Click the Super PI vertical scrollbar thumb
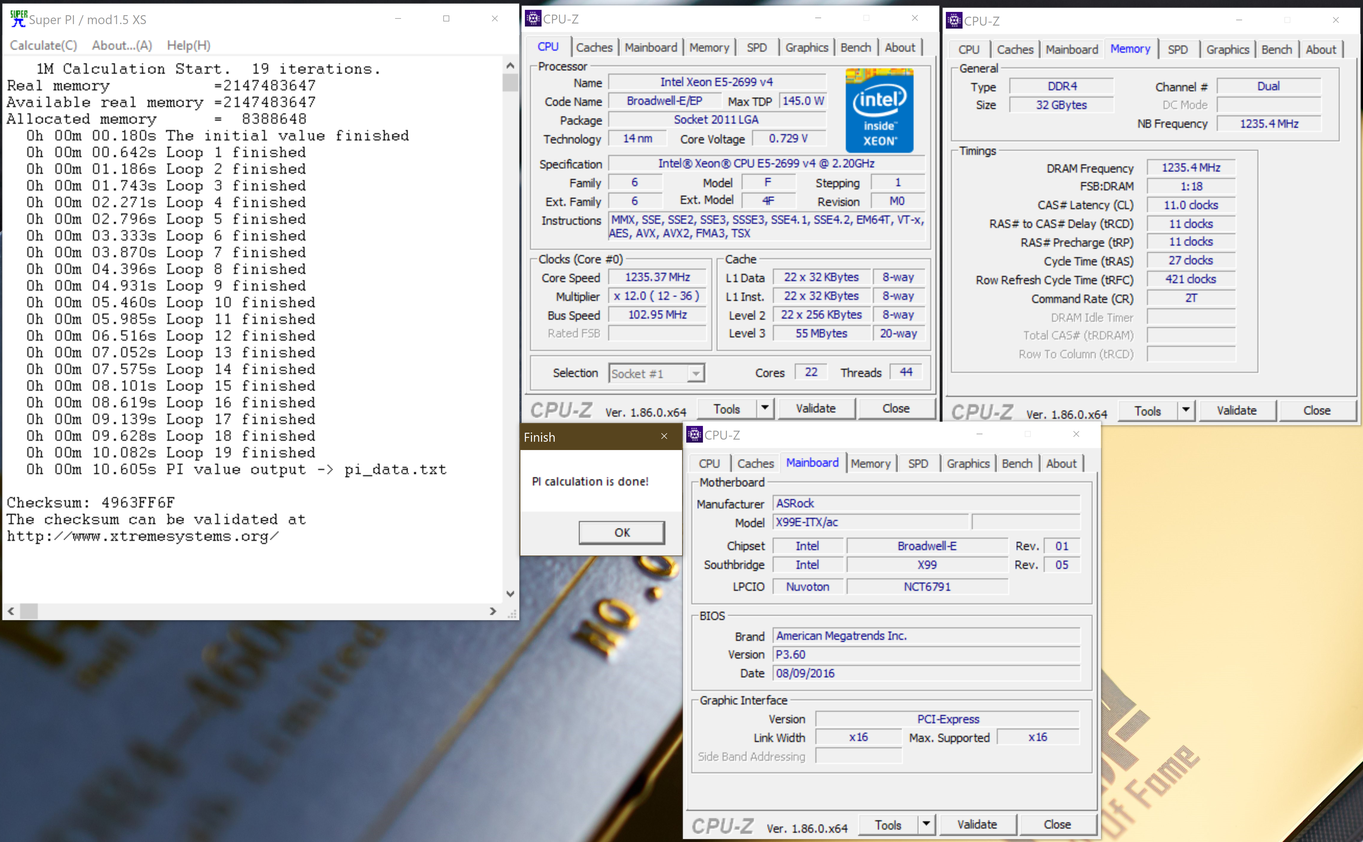The width and height of the screenshot is (1363, 842). click(x=510, y=83)
